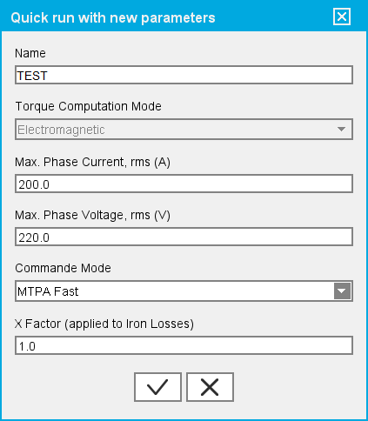Cancel using the X button beside checkmark

210,387
